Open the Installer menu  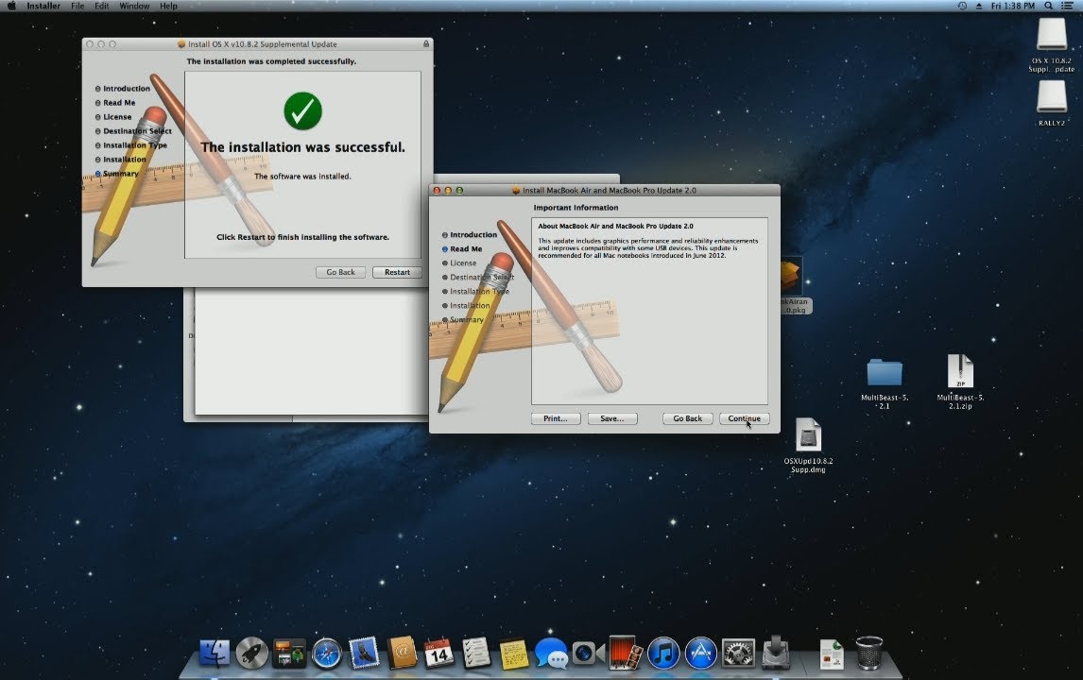43,6
